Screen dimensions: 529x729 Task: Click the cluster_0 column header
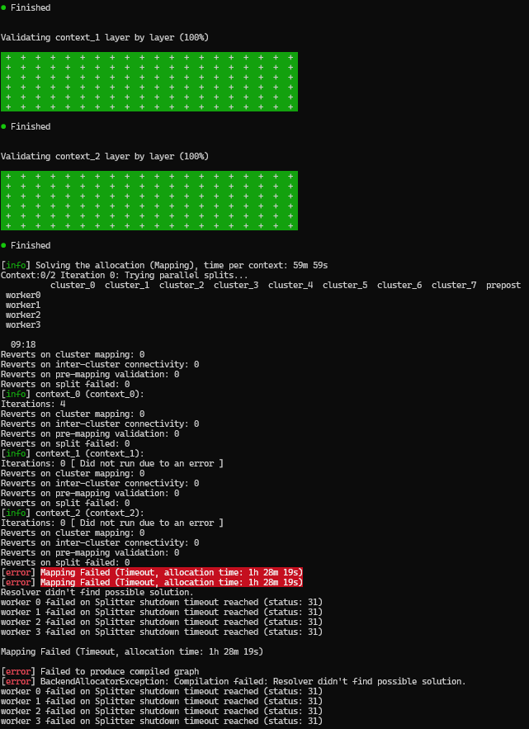[x=73, y=285]
